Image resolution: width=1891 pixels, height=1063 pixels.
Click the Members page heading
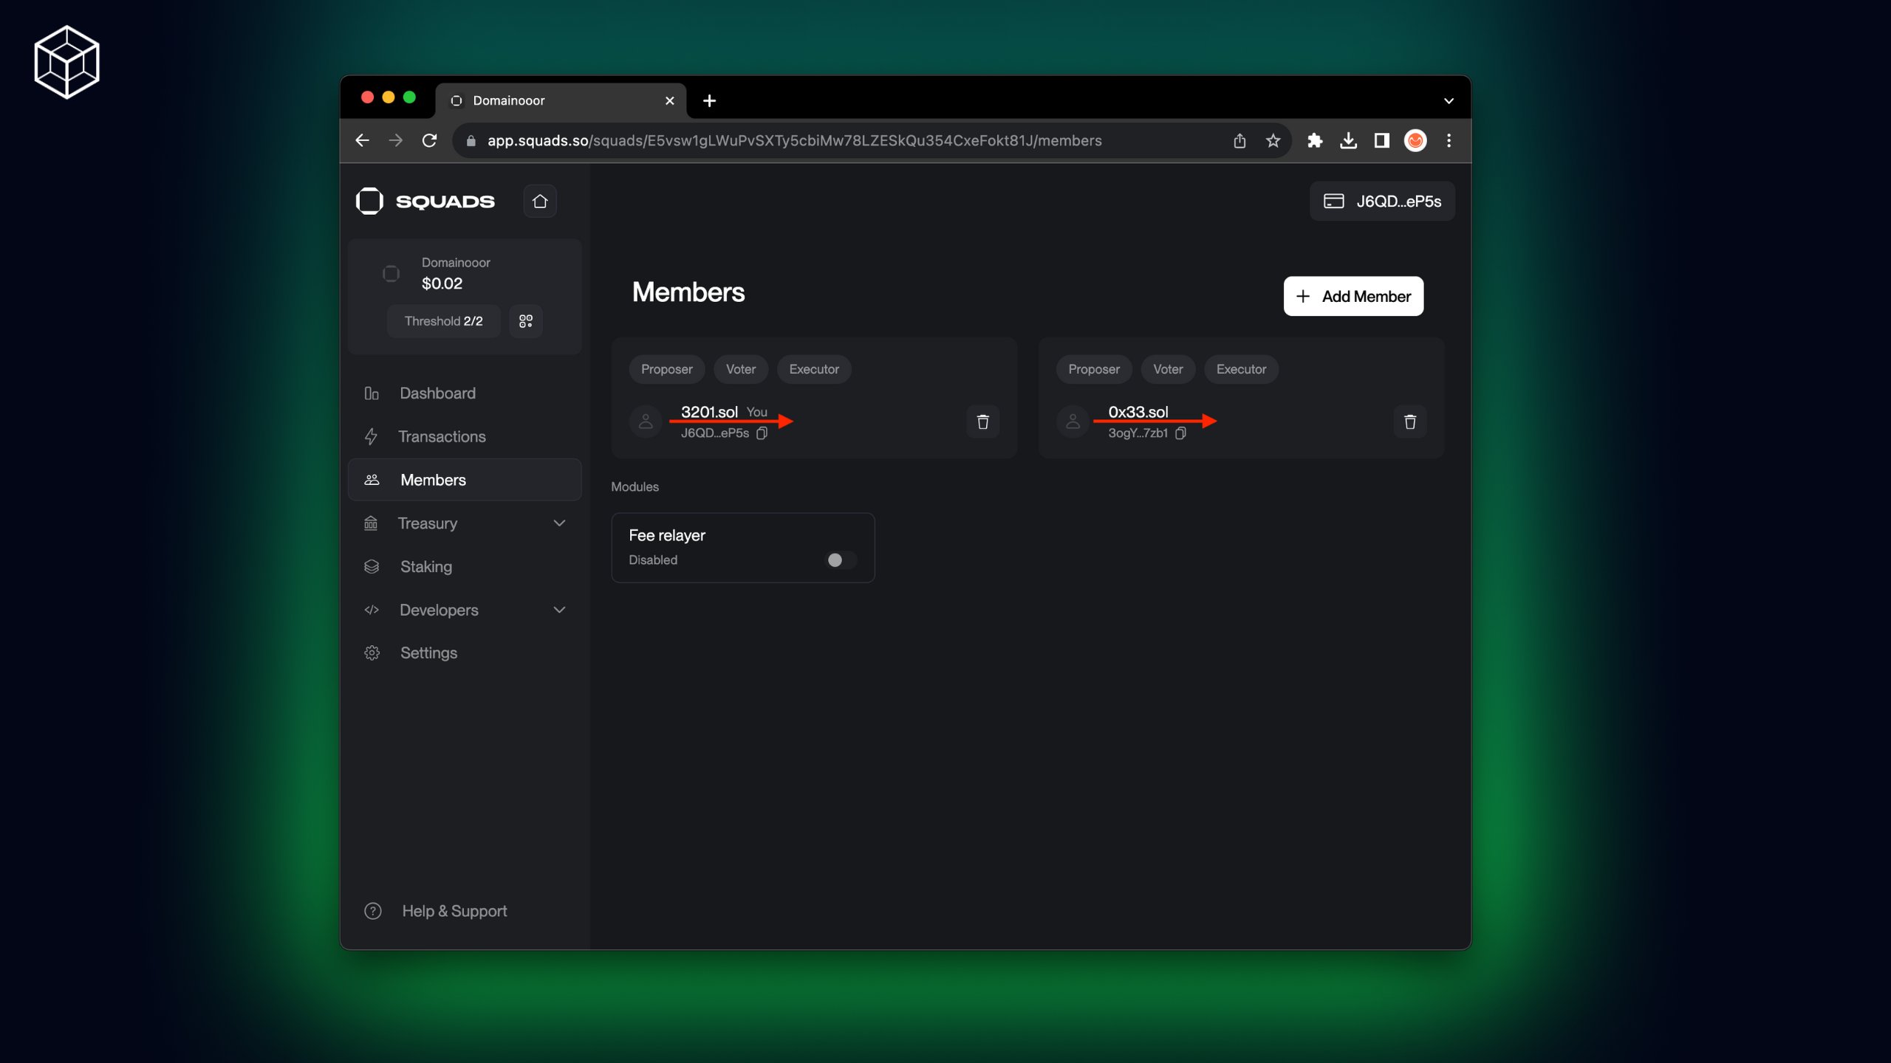pyautogui.click(x=688, y=292)
